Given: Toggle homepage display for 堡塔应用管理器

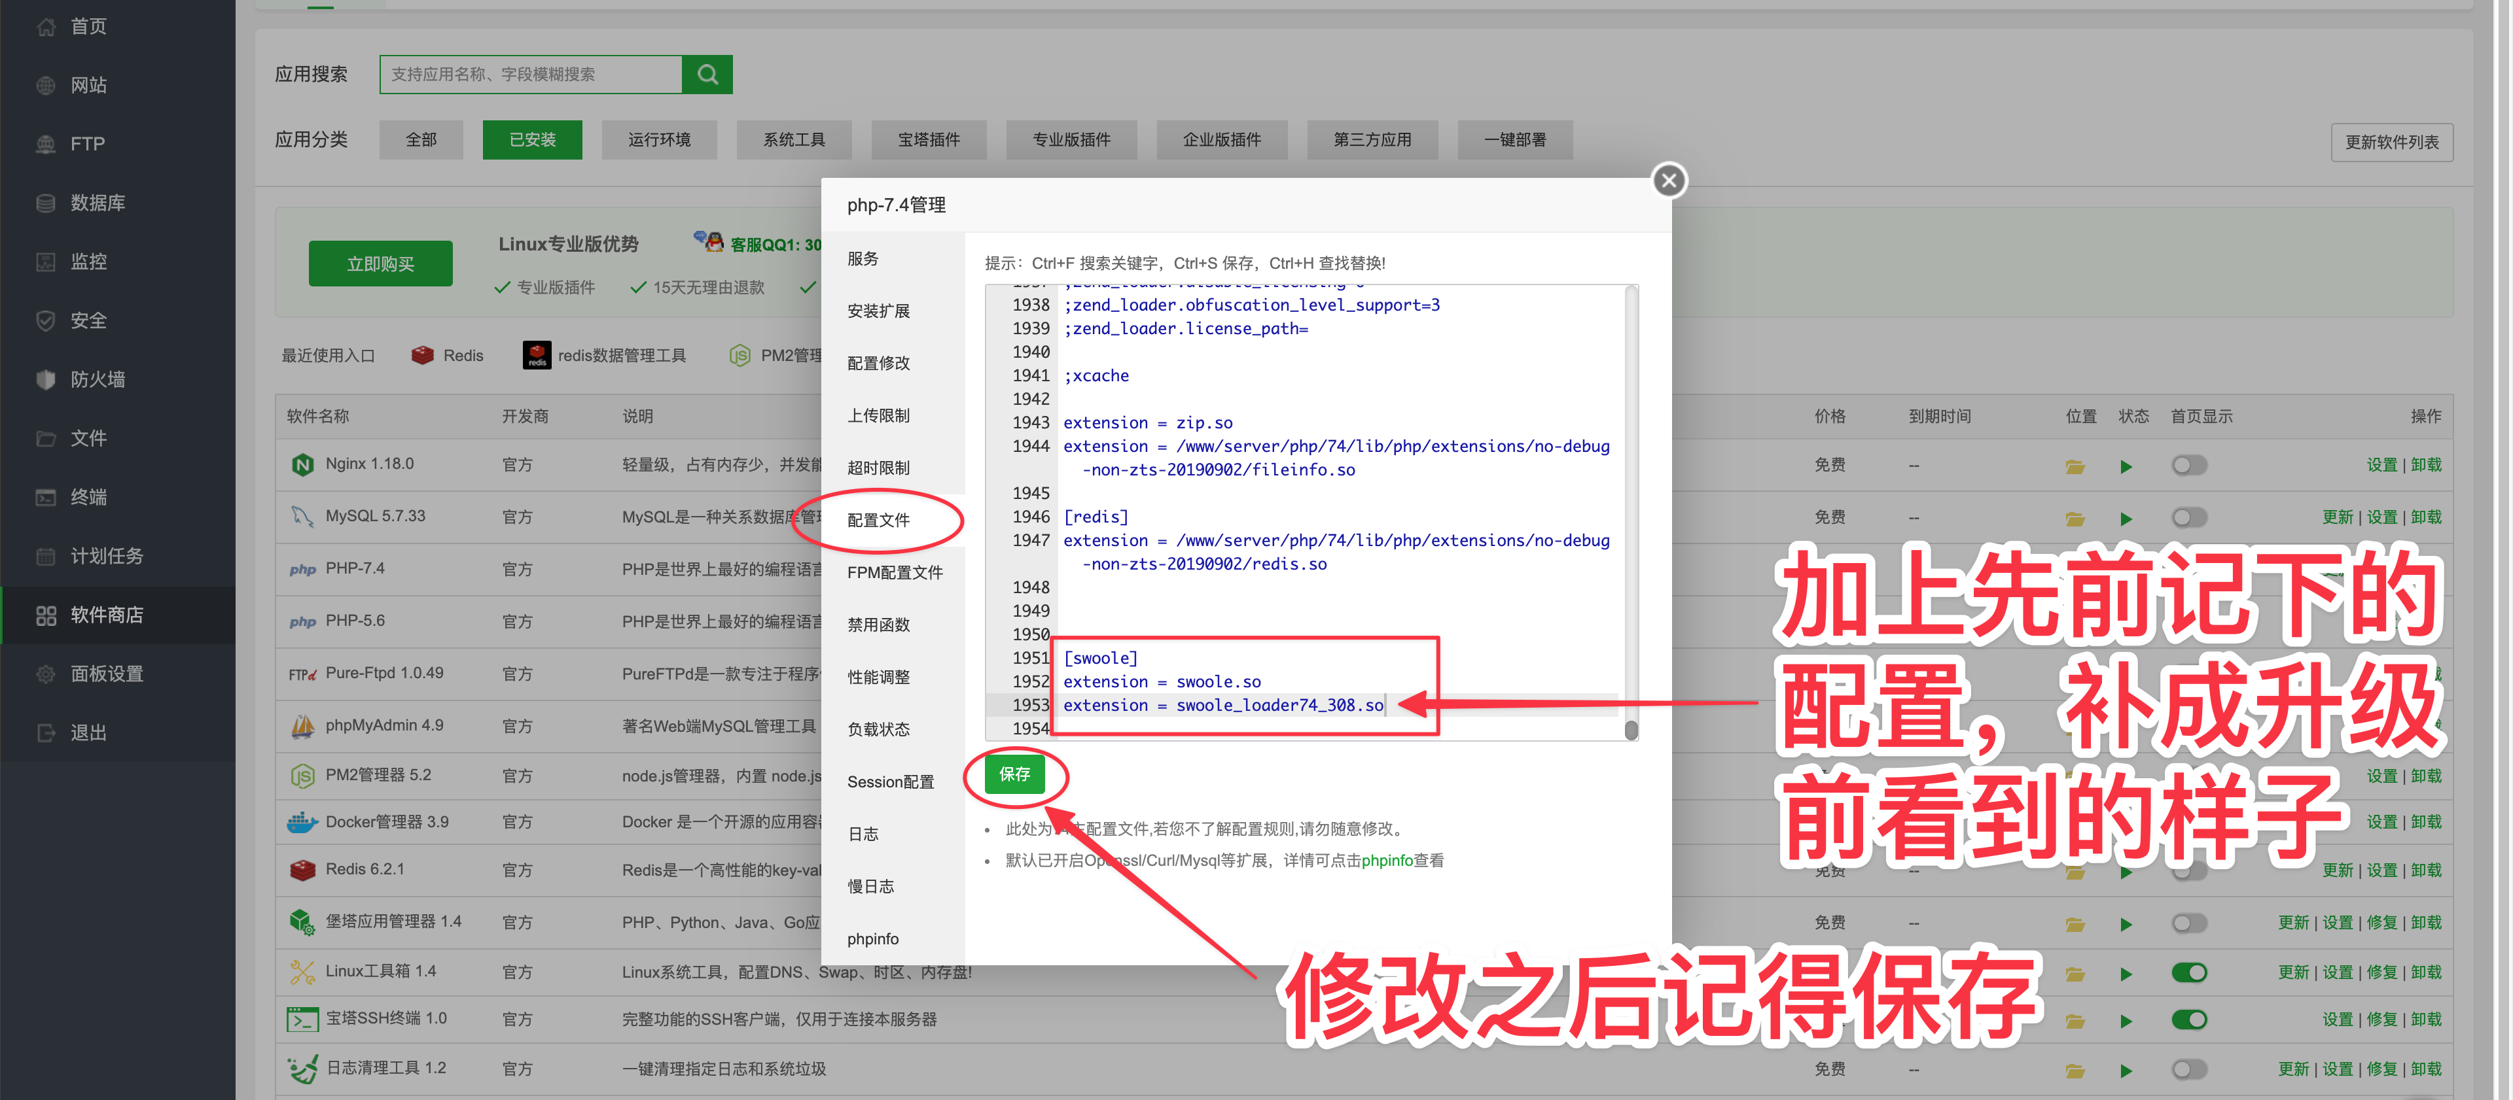Looking at the screenshot, I should 2189,923.
